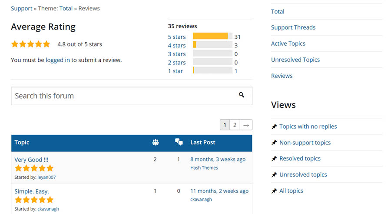Image resolution: width=391 pixels, height=214 pixels.
Task: Click the logged in link
Action: tap(58, 60)
